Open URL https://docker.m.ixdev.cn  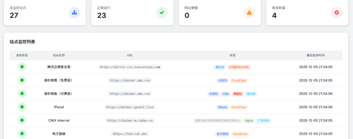click(x=130, y=121)
